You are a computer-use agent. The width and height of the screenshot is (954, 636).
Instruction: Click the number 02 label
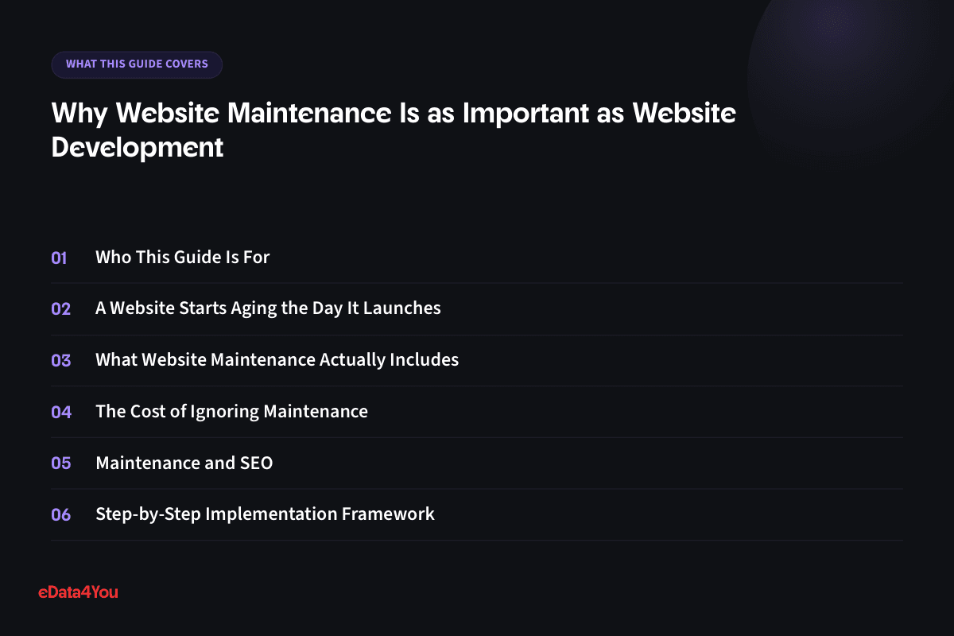[x=61, y=308]
